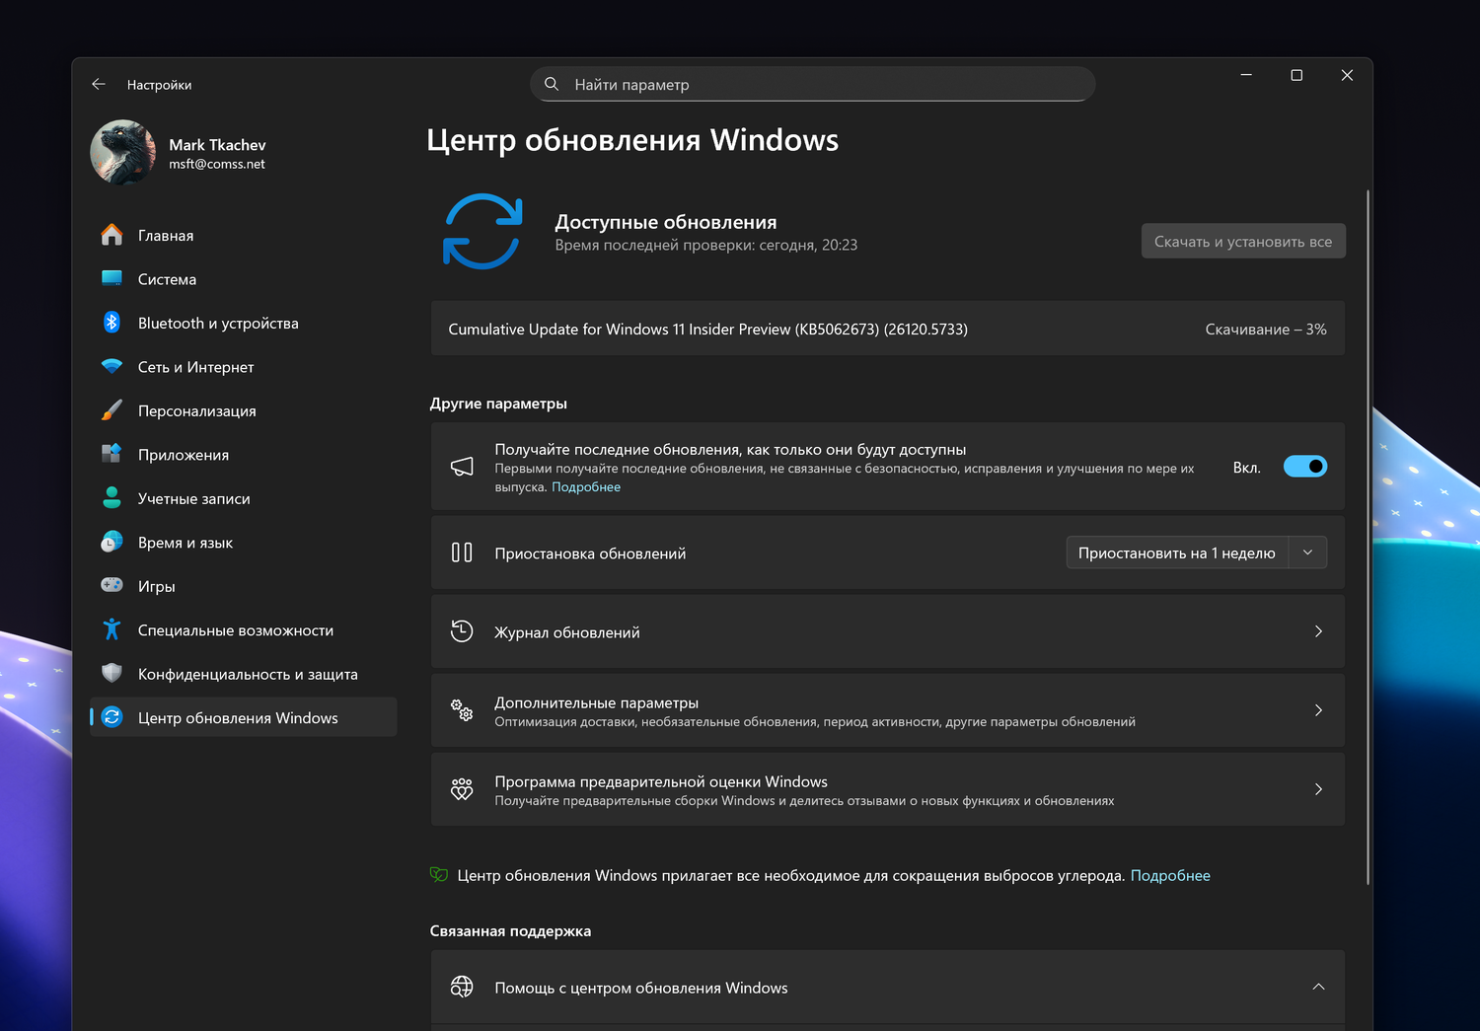
Task: Open Дополнительные параметры via its chevron
Action: 1318,710
